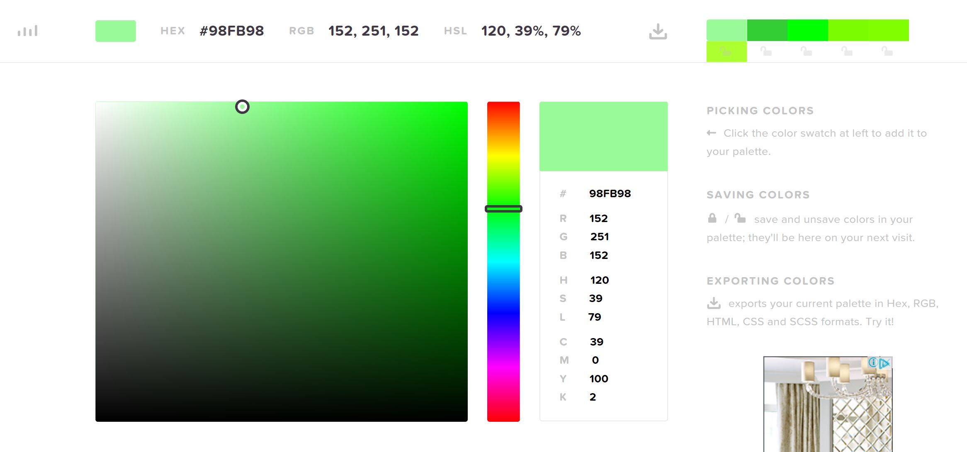
Task: Click the R value field showing 152
Action: pyautogui.click(x=598, y=218)
